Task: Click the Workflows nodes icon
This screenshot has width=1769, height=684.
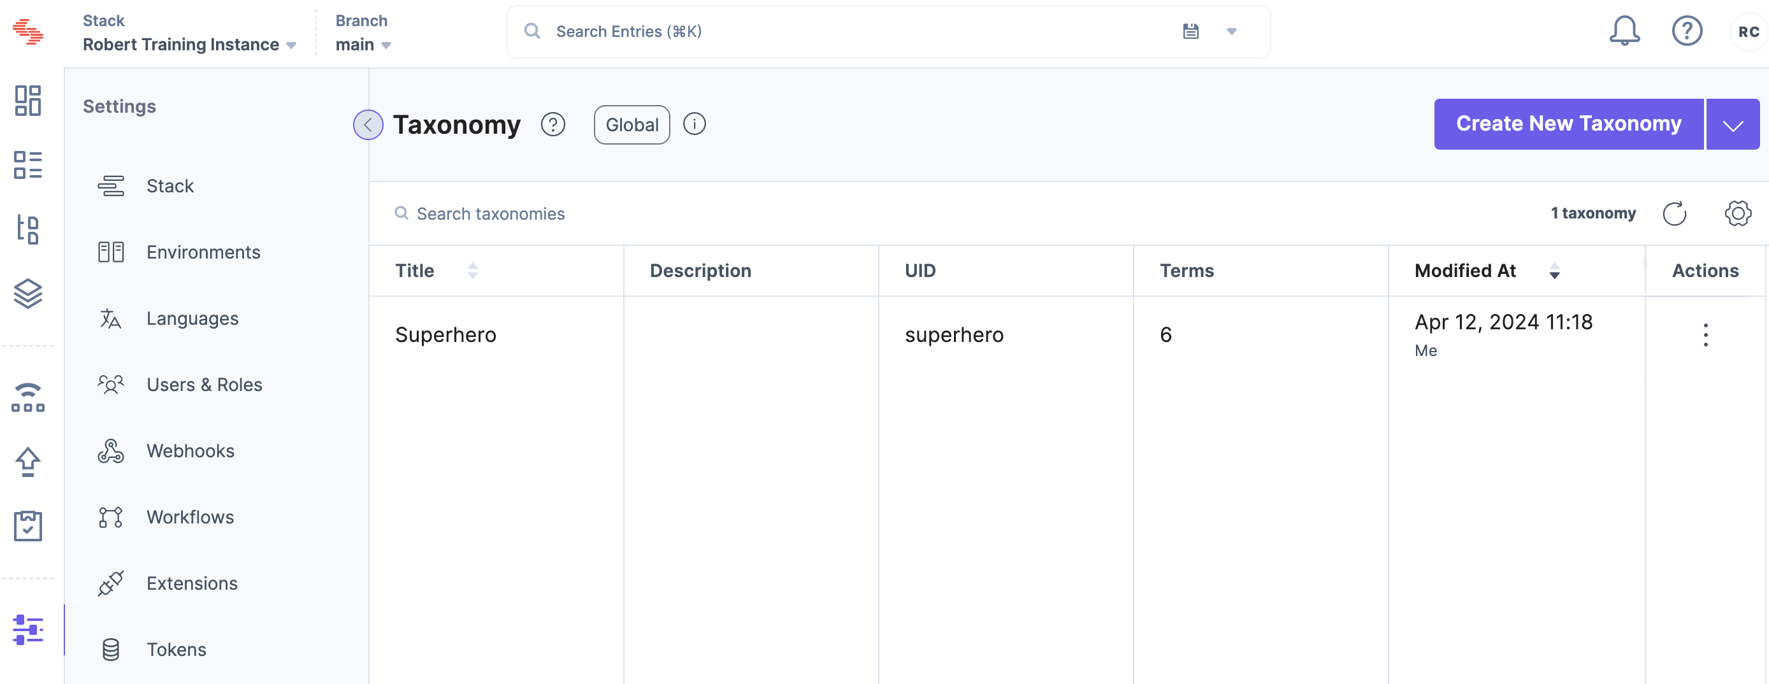Action: tap(111, 517)
